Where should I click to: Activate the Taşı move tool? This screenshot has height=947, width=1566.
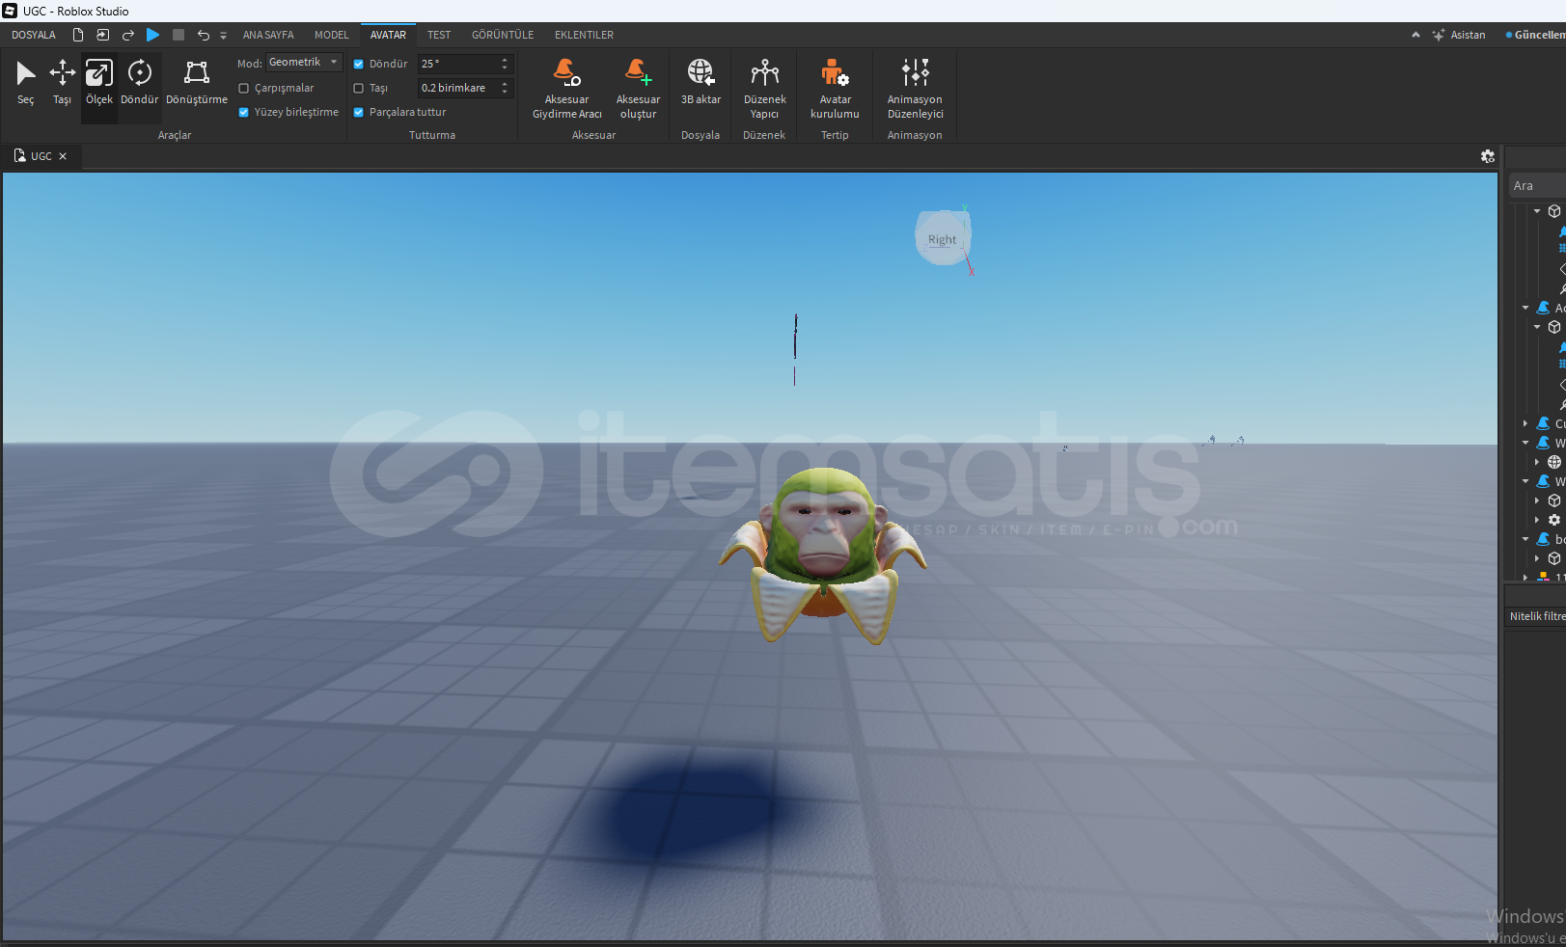click(x=62, y=82)
